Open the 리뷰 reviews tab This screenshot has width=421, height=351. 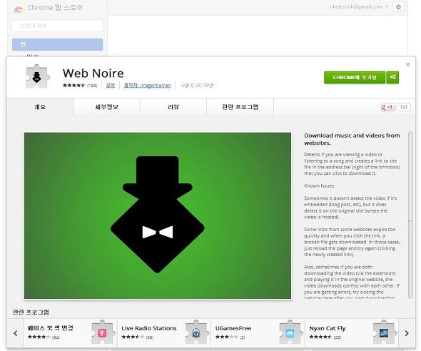click(173, 107)
